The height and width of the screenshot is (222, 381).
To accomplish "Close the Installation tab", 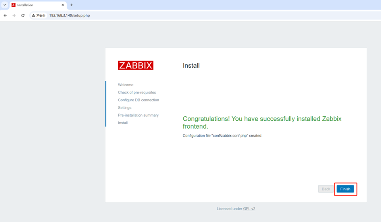I will 63,5.
